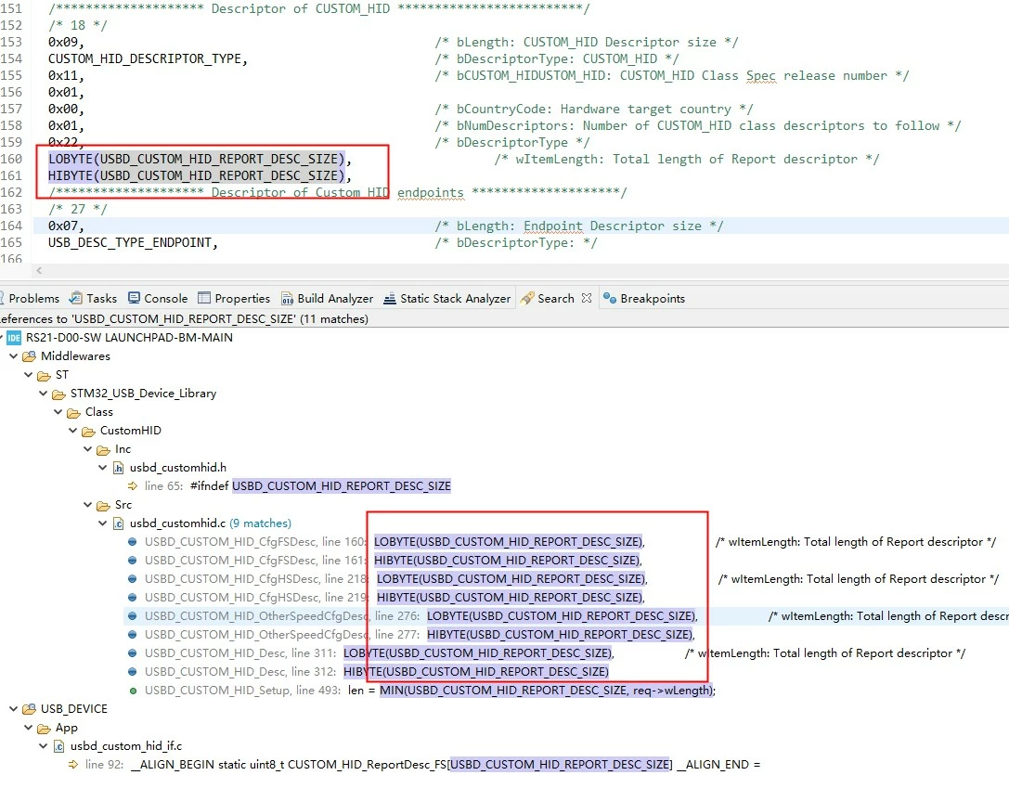Image resolution: width=1009 pixels, height=801 pixels.
Task: Open the Build Analyzer tab
Action: (x=328, y=299)
